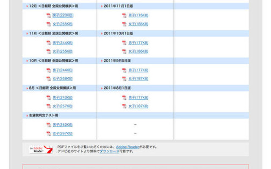271x169 pixels.
Task: Click the 10月 <日能研 全国公開模試>用 heading
Action: click(x=54, y=61)
